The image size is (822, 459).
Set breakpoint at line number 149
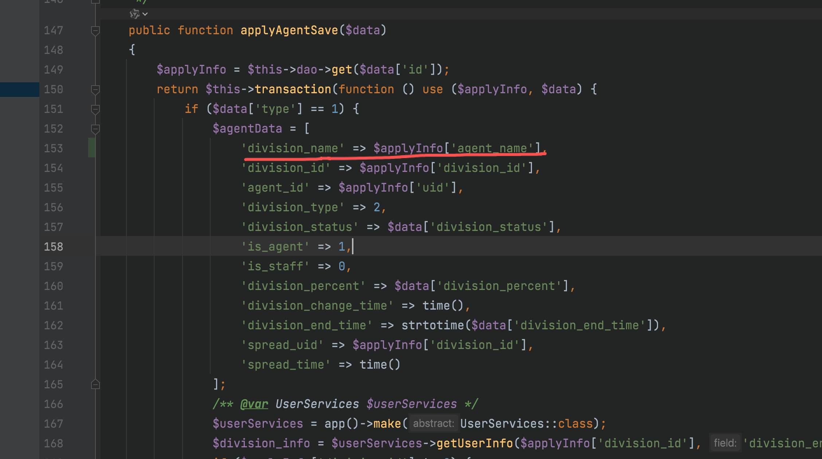tap(54, 70)
